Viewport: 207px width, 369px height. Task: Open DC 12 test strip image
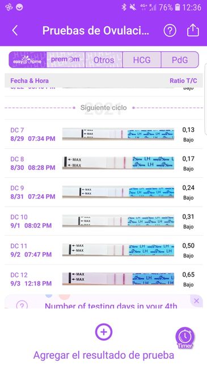118,279
